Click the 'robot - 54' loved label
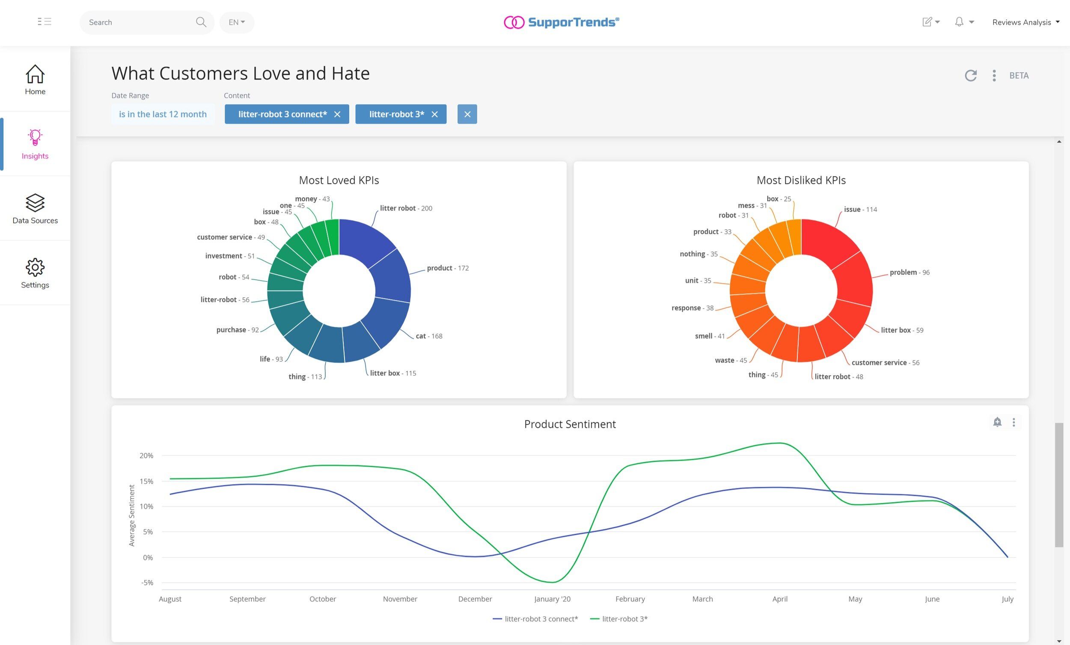The height and width of the screenshot is (645, 1070). point(234,277)
